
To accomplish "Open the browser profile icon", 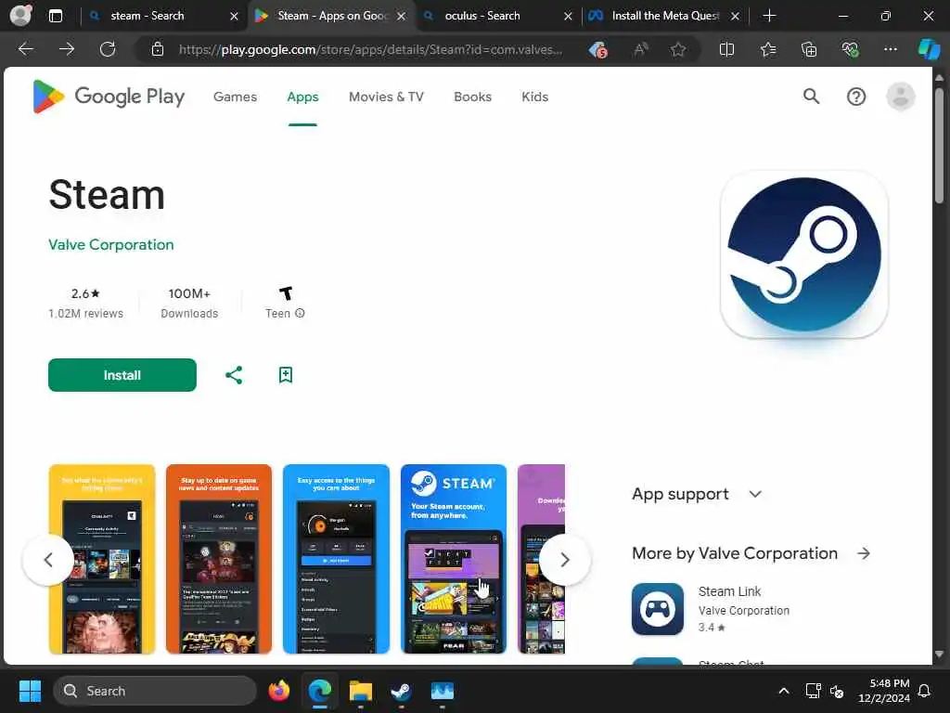I will point(21,15).
